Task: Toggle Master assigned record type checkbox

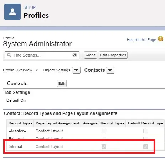Action: (x=104, y=131)
